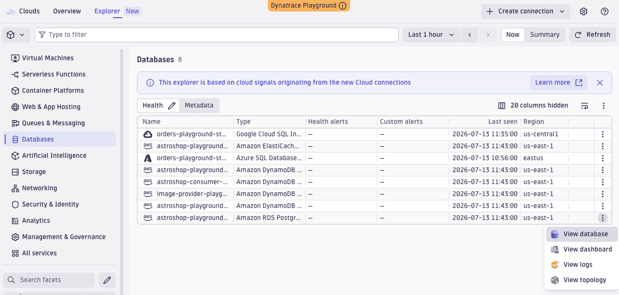
Task: Click the row density lines icon
Action: coord(585,106)
